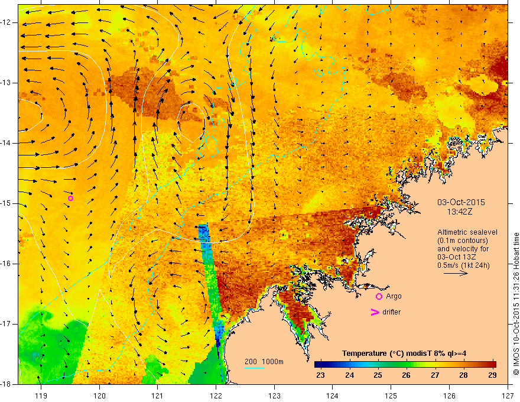Click the longitude axis label 125
Screen dimensions: 520x402
(391, 395)
